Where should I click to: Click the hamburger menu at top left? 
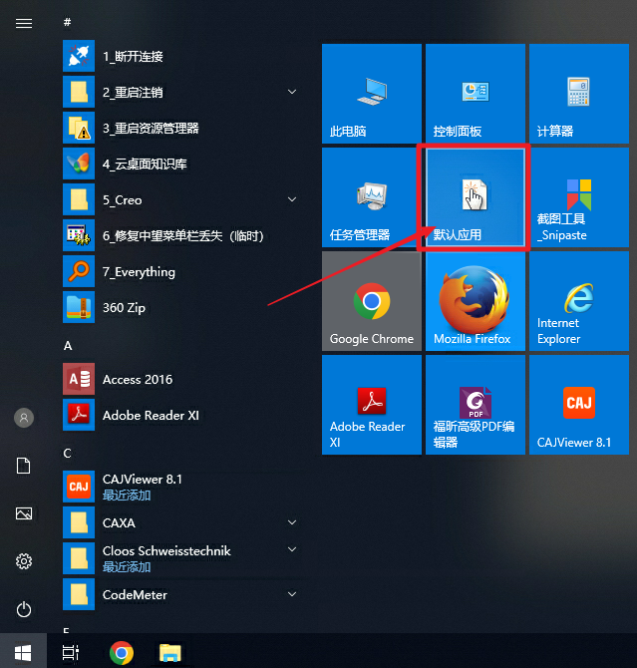coord(24,23)
